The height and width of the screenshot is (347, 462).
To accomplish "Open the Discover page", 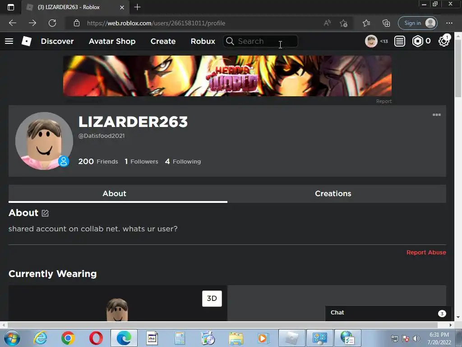I will click(57, 41).
